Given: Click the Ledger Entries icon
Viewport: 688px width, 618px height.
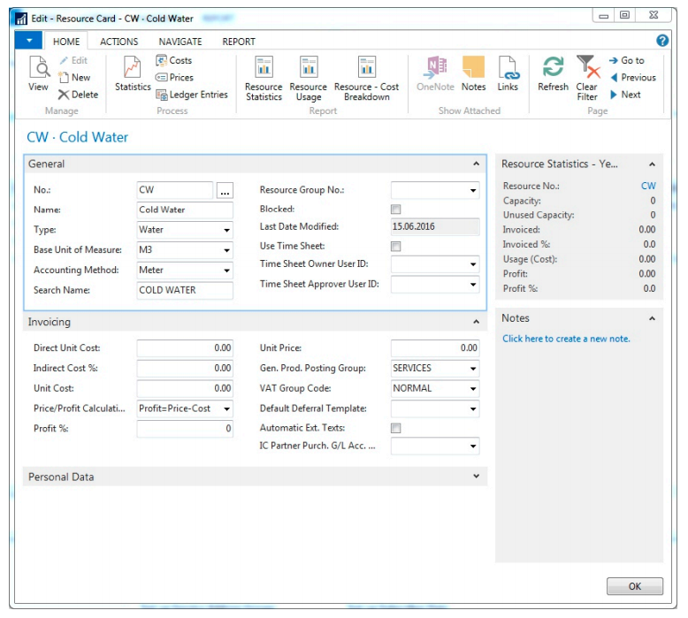Looking at the screenshot, I should click(x=192, y=95).
